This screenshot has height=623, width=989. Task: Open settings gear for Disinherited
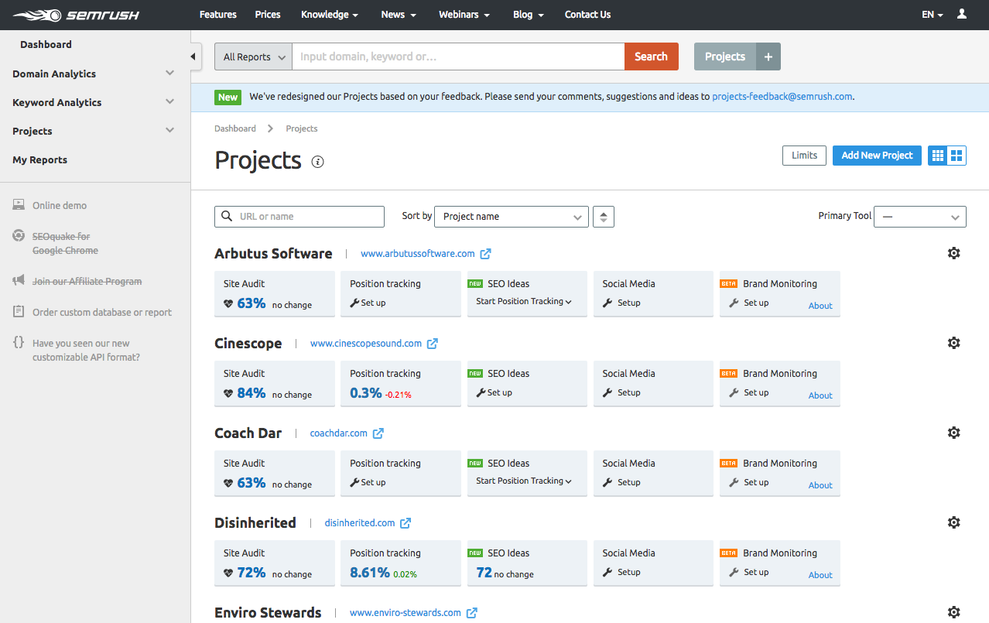pyautogui.click(x=953, y=522)
